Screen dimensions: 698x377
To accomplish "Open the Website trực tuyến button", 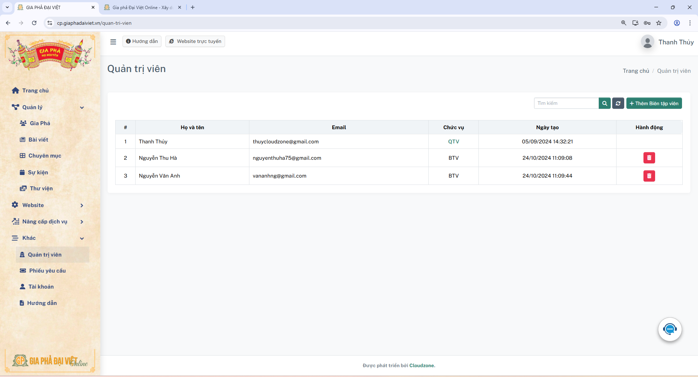I will point(195,41).
